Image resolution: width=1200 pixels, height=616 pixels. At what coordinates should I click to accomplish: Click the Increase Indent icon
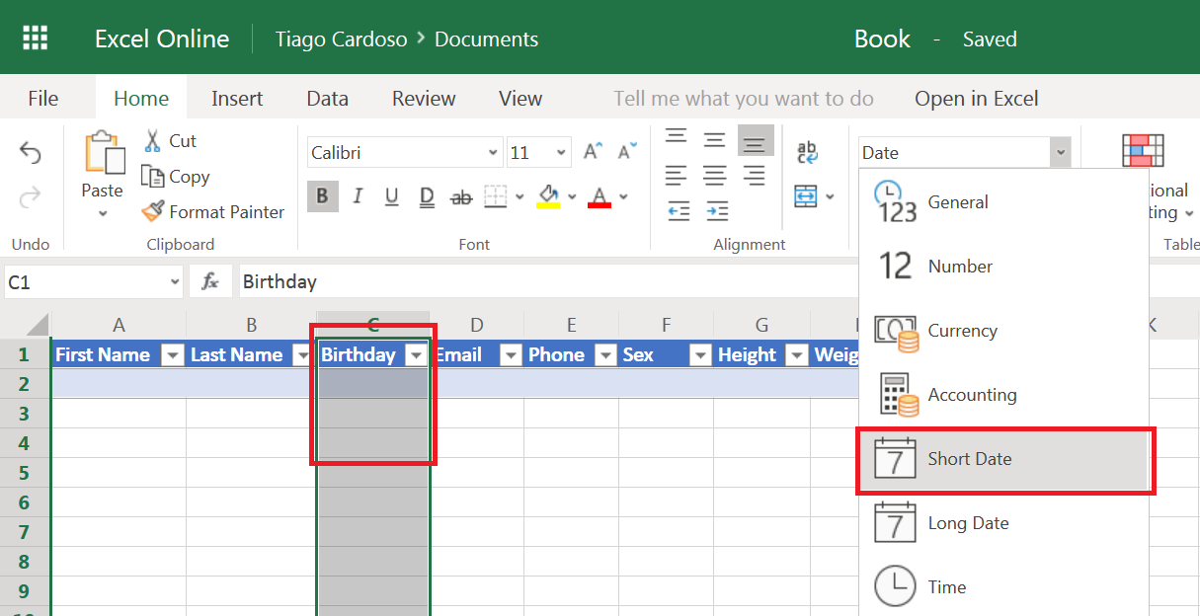pyautogui.click(x=717, y=210)
